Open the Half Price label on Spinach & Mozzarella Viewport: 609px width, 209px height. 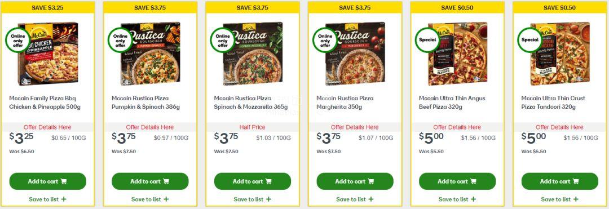coord(253,127)
